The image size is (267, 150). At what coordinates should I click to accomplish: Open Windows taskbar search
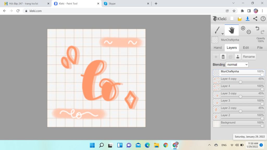[101, 145]
